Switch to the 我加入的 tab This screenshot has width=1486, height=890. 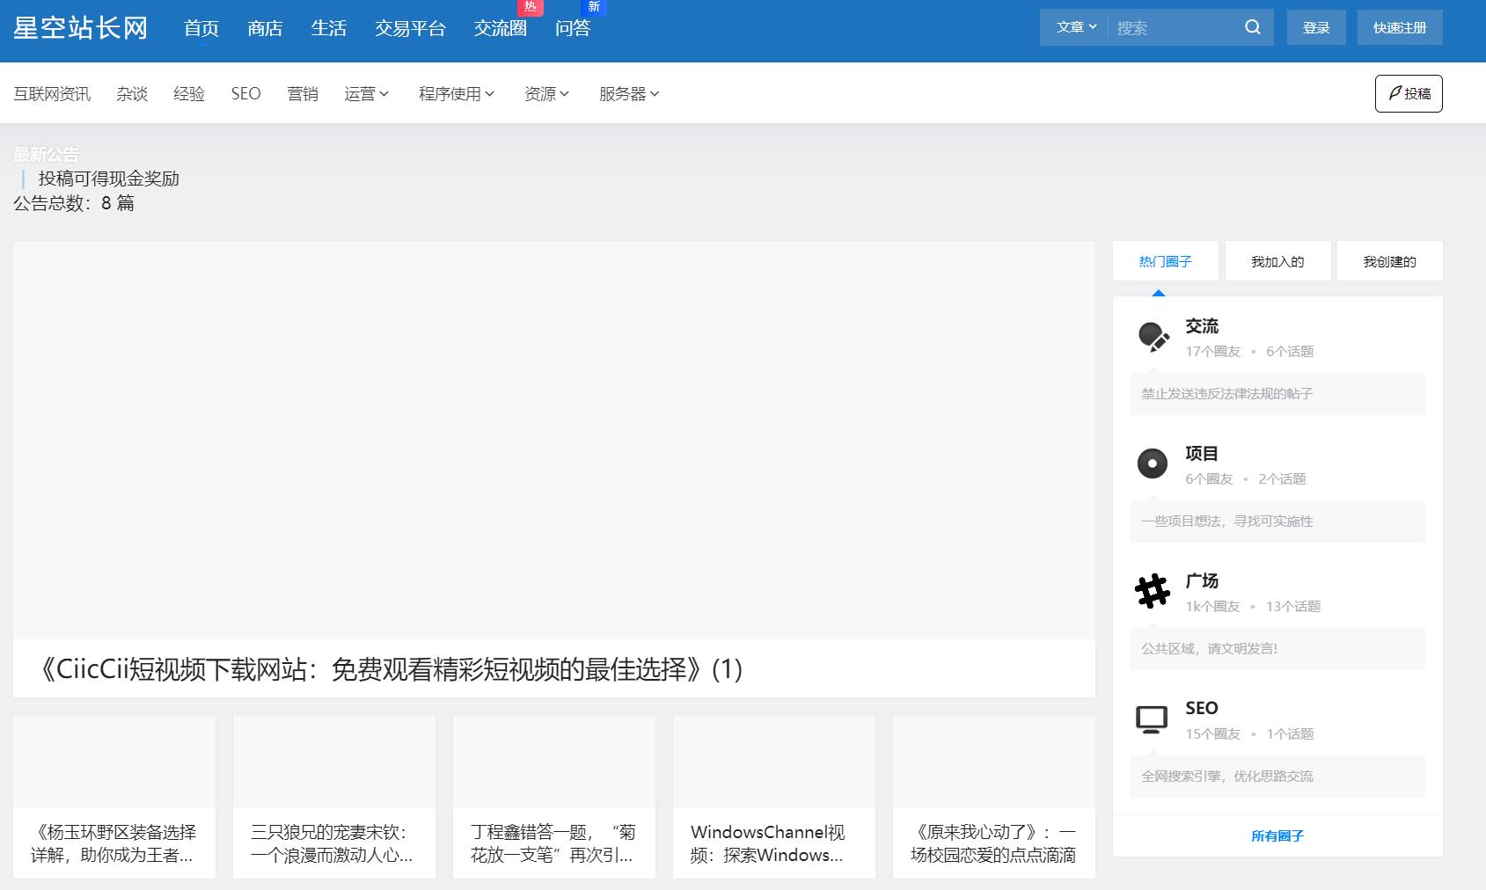click(1277, 261)
